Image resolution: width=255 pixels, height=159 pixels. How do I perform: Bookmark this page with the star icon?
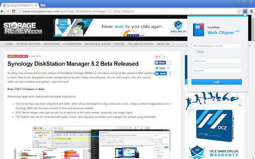tap(238, 11)
